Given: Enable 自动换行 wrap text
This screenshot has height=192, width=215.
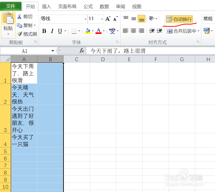Looking at the screenshot, I should click(180, 19).
